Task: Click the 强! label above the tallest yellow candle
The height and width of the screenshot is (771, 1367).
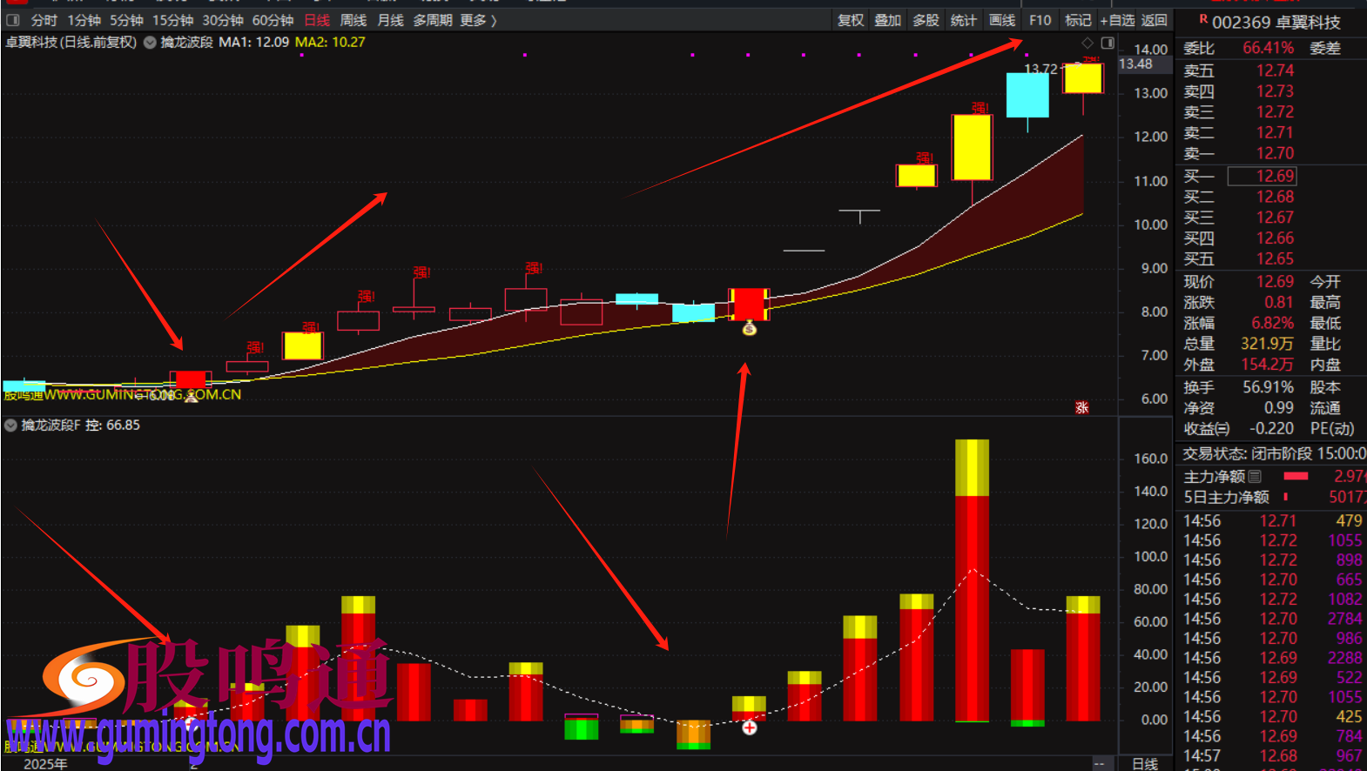Action: click(x=980, y=108)
